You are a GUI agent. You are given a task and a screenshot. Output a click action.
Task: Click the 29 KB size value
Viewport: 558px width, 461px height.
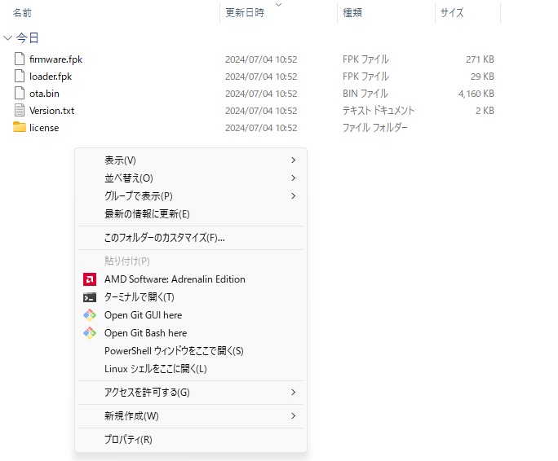click(x=483, y=77)
